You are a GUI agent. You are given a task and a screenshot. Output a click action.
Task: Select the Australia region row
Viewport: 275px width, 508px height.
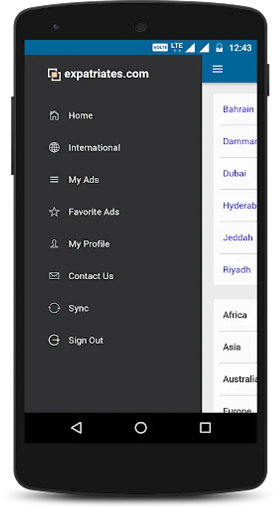point(235,379)
